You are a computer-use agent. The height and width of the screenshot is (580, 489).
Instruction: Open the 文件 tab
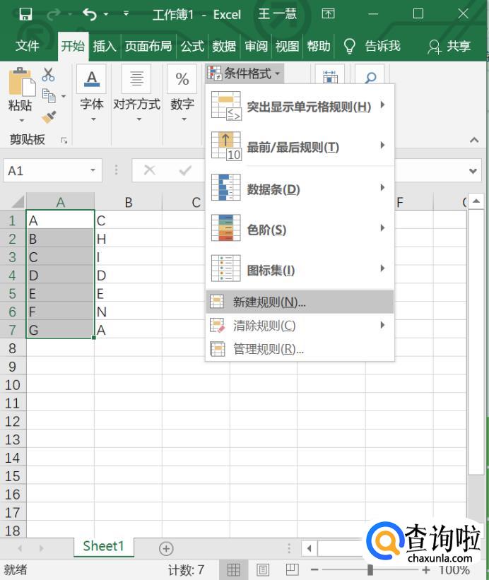click(28, 46)
